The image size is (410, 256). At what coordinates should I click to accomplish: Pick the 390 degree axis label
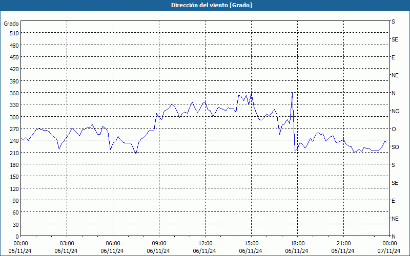pyautogui.click(x=15, y=81)
